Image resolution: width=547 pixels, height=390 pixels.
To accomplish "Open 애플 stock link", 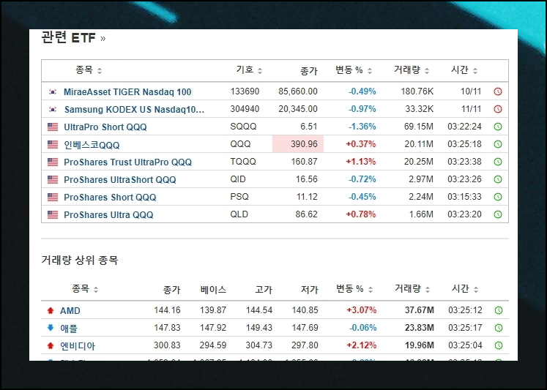I will pyautogui.click(x=69, y=329).
